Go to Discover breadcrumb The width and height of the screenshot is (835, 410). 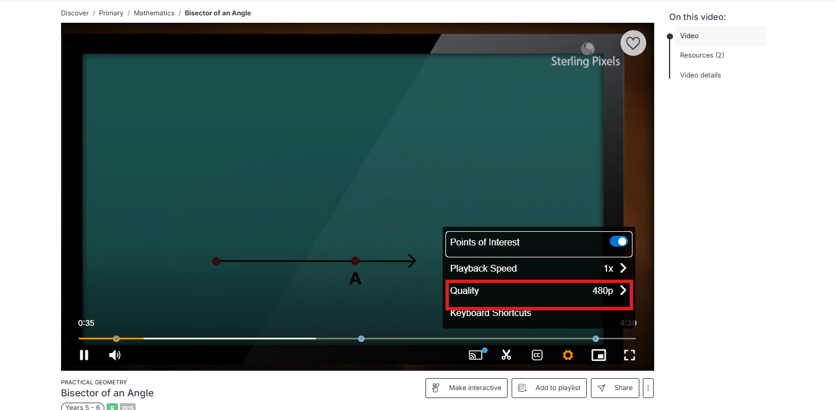coord(75,13)
